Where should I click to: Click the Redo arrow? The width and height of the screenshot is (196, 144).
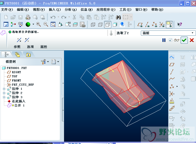click(64, 17)
